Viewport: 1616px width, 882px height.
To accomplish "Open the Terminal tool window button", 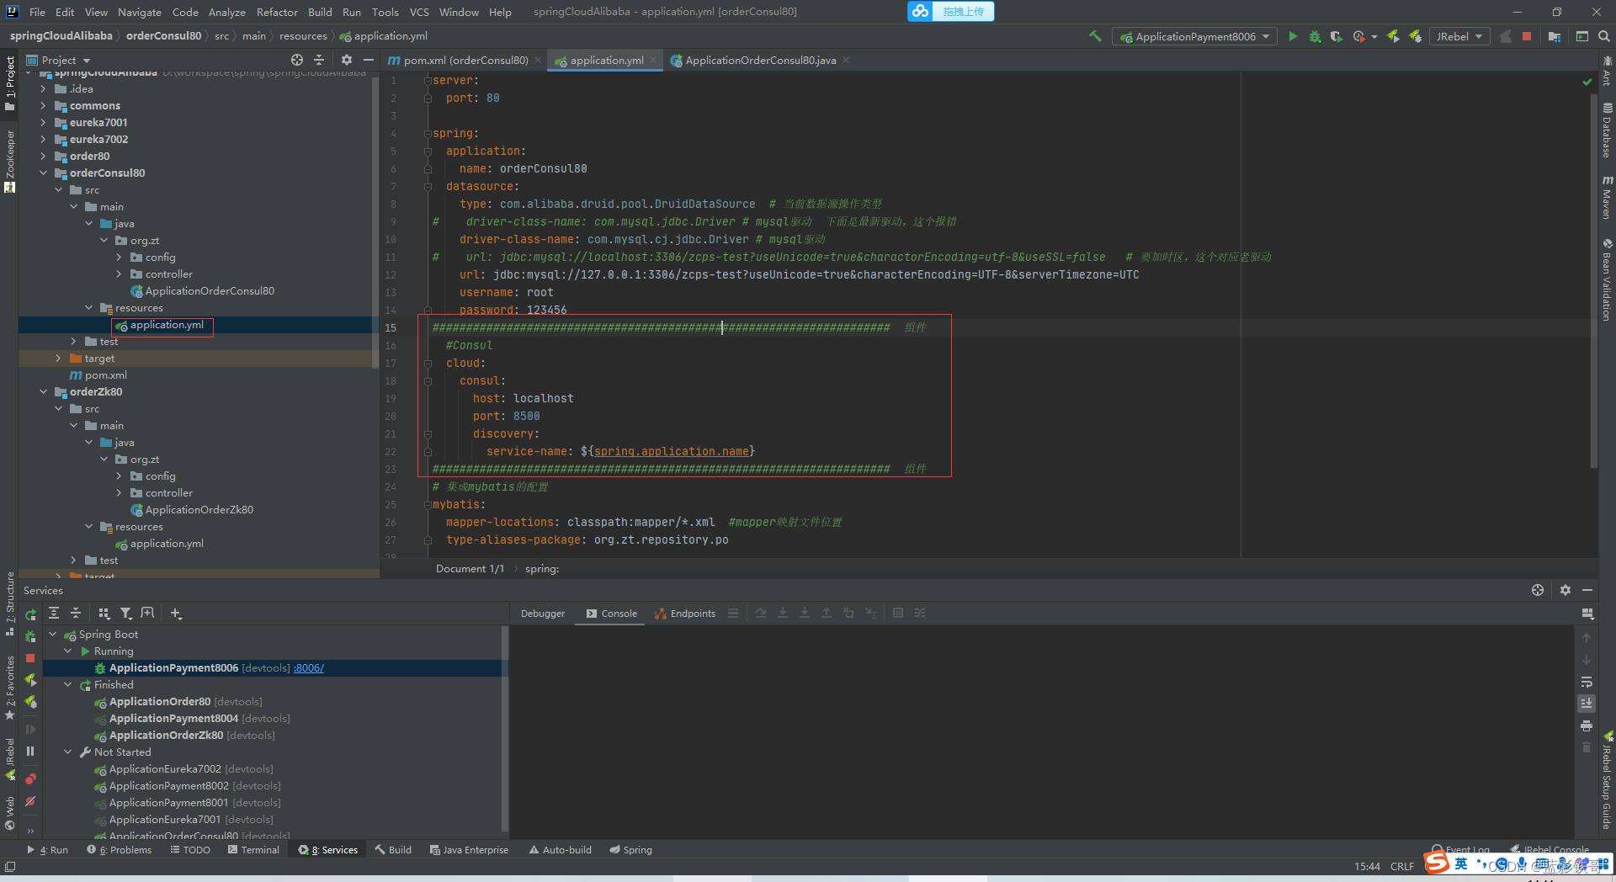I will point(253,850).
